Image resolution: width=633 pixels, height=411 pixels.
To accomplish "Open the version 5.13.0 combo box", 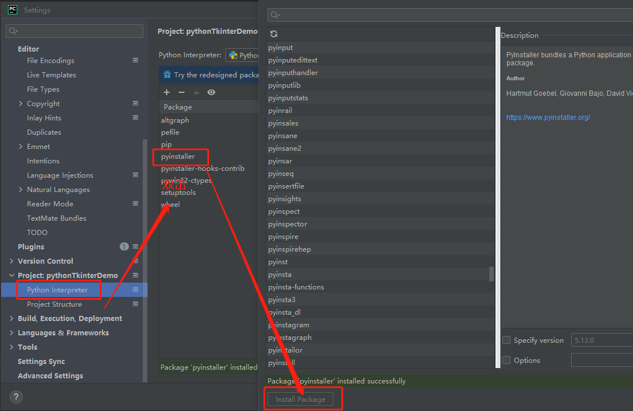I will (602, 340).
